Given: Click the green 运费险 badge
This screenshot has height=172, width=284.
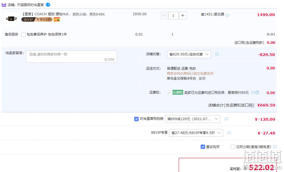Looking at the screenshot, I should (x=178, y=92).
